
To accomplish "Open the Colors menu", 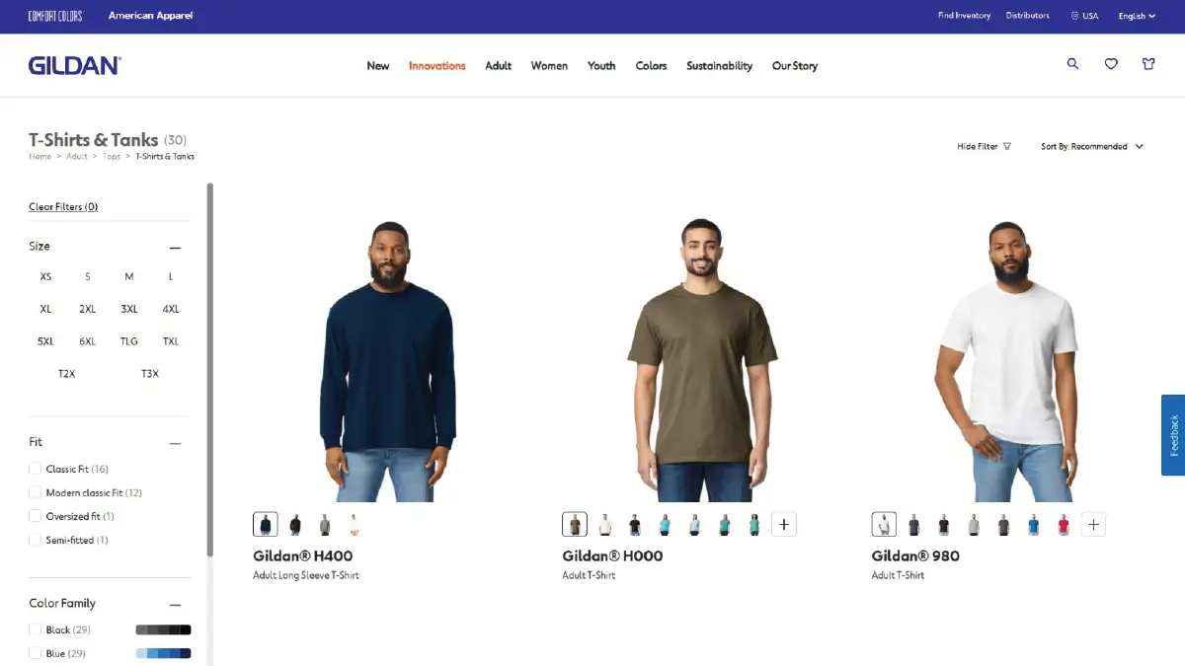I will pyautogui.click(x=651, y=66).
